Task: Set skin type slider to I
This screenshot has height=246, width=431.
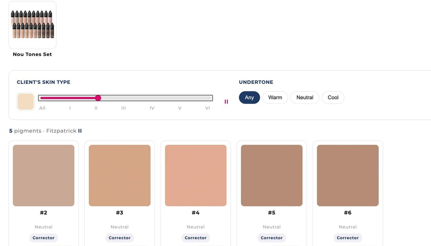Action: click(x=70, y=108)
